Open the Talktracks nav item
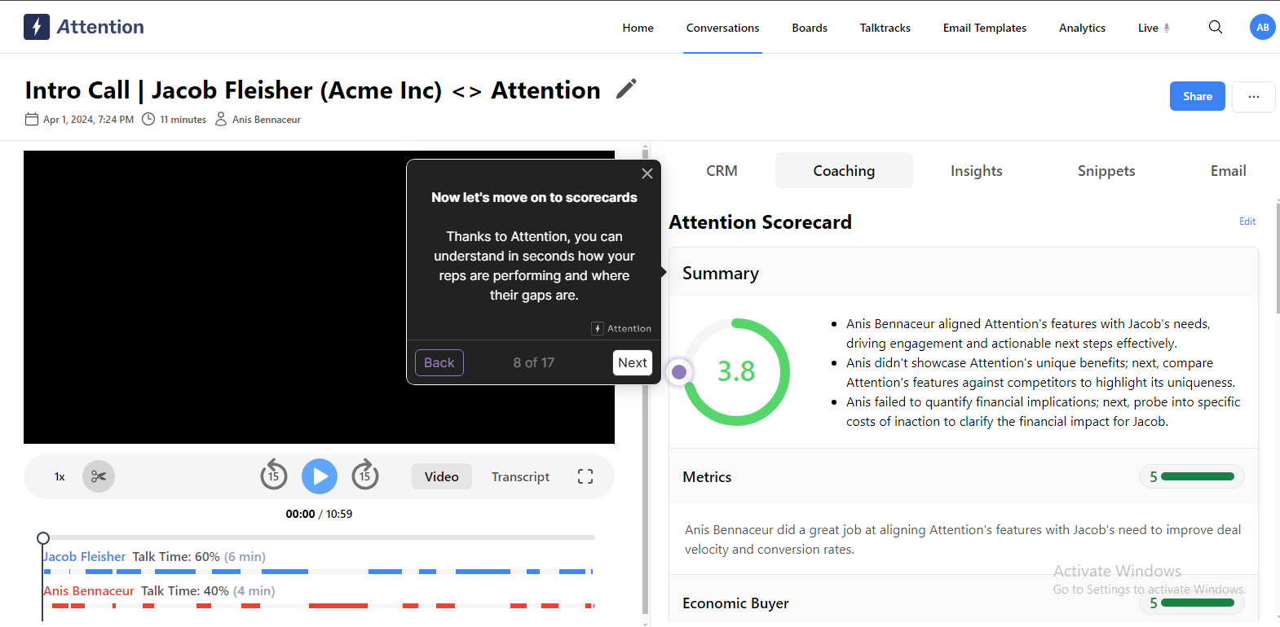The image size is (1280, 627). click(885, 28)
